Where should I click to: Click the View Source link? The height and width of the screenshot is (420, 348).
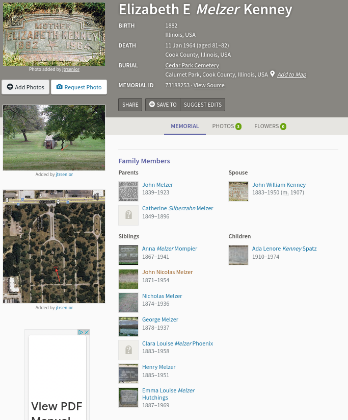(209, 85)
